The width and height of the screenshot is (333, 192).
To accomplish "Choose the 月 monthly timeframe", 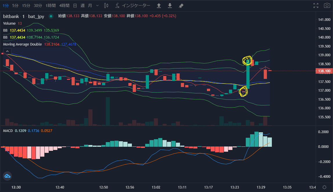I will click(90, 6).
